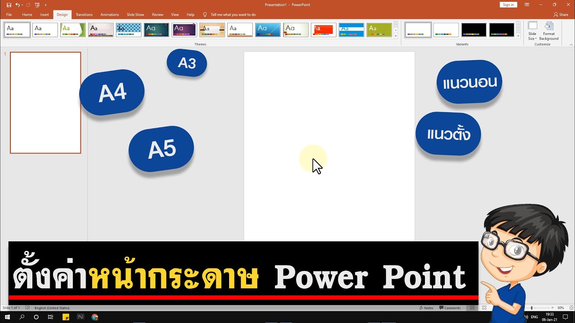Screen dimensions: 575x323
Task: Click the Share button
Action: (561, 14)
